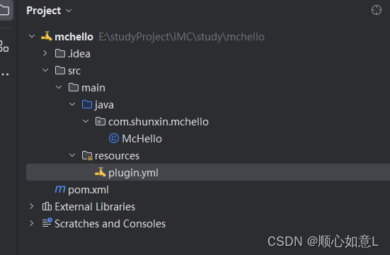The height and width of the screenshot is (255, 390).
Task: Click the Maven pom.xml icon
Action: [x=60, y=189]
